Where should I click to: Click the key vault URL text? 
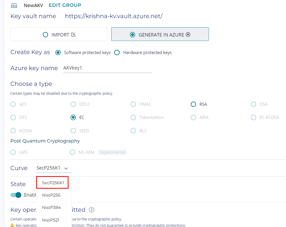(x=114, y=16)
